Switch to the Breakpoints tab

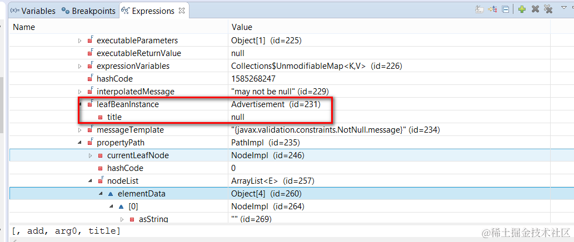(x=88, y=11)
